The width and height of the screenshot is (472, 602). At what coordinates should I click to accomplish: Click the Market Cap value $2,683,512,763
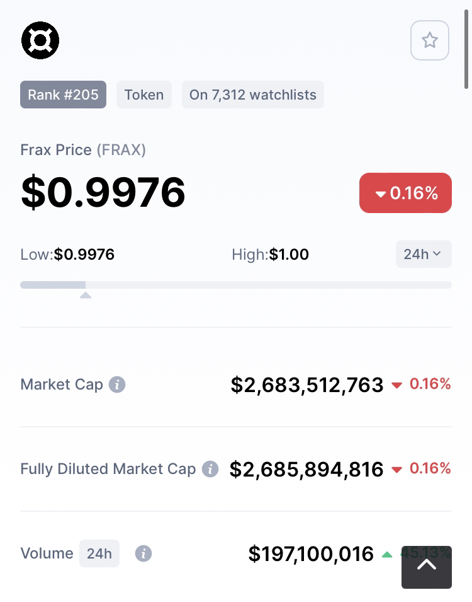tap(306, 385)
